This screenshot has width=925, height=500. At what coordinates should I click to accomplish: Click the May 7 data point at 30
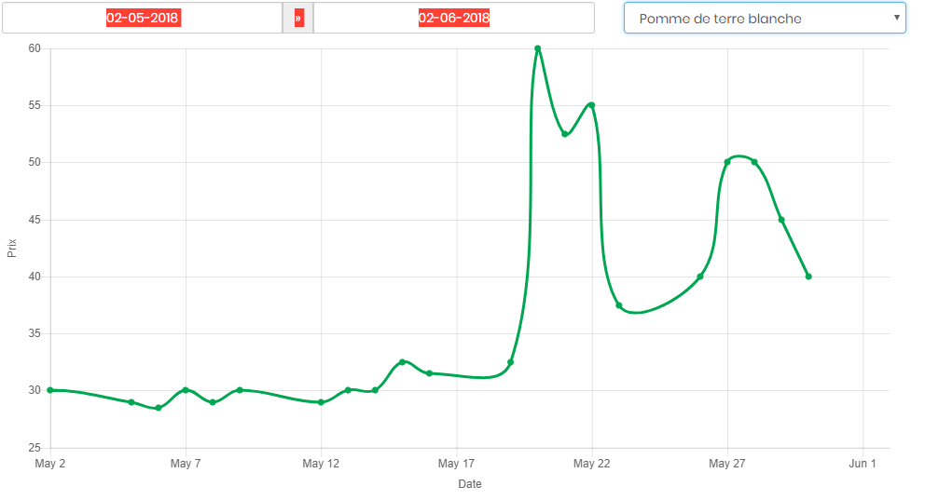pyautogui.click(x=186, y=390)
